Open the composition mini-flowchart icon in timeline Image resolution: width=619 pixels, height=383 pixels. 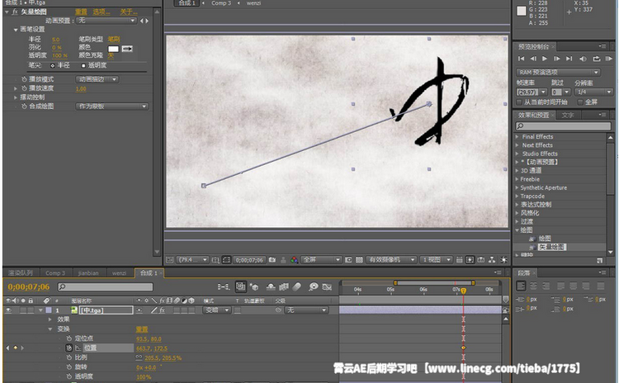click(224, 286)
